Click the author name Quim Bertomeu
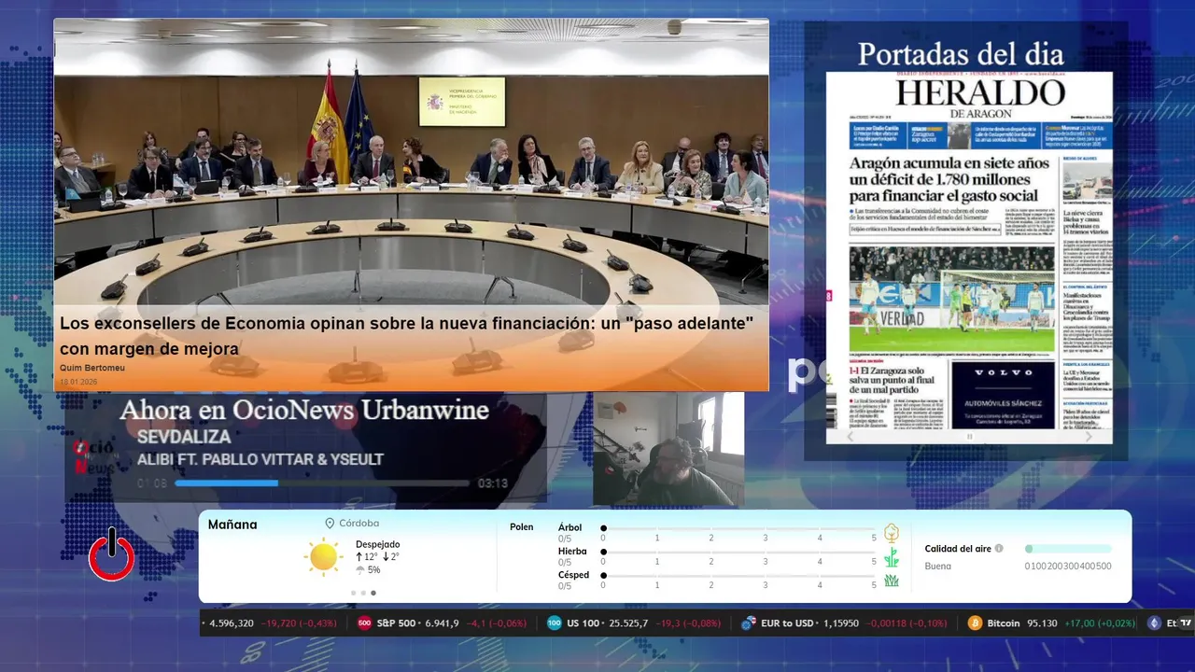The image size is (1195, 672). pos(92,368)
